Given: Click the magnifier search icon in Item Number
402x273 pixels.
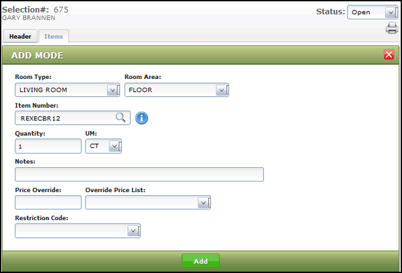Looking at the screenshot, I should tap(120, 118).
